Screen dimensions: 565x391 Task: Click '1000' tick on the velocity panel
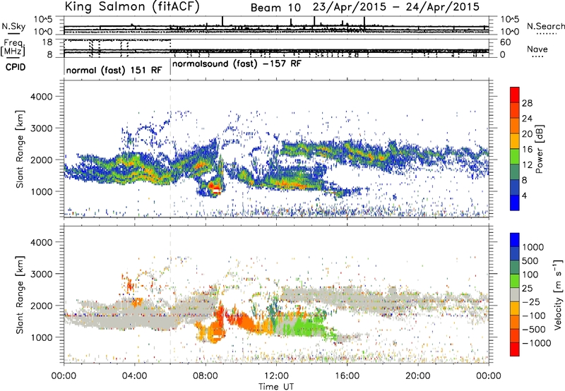tap(42, 337)
